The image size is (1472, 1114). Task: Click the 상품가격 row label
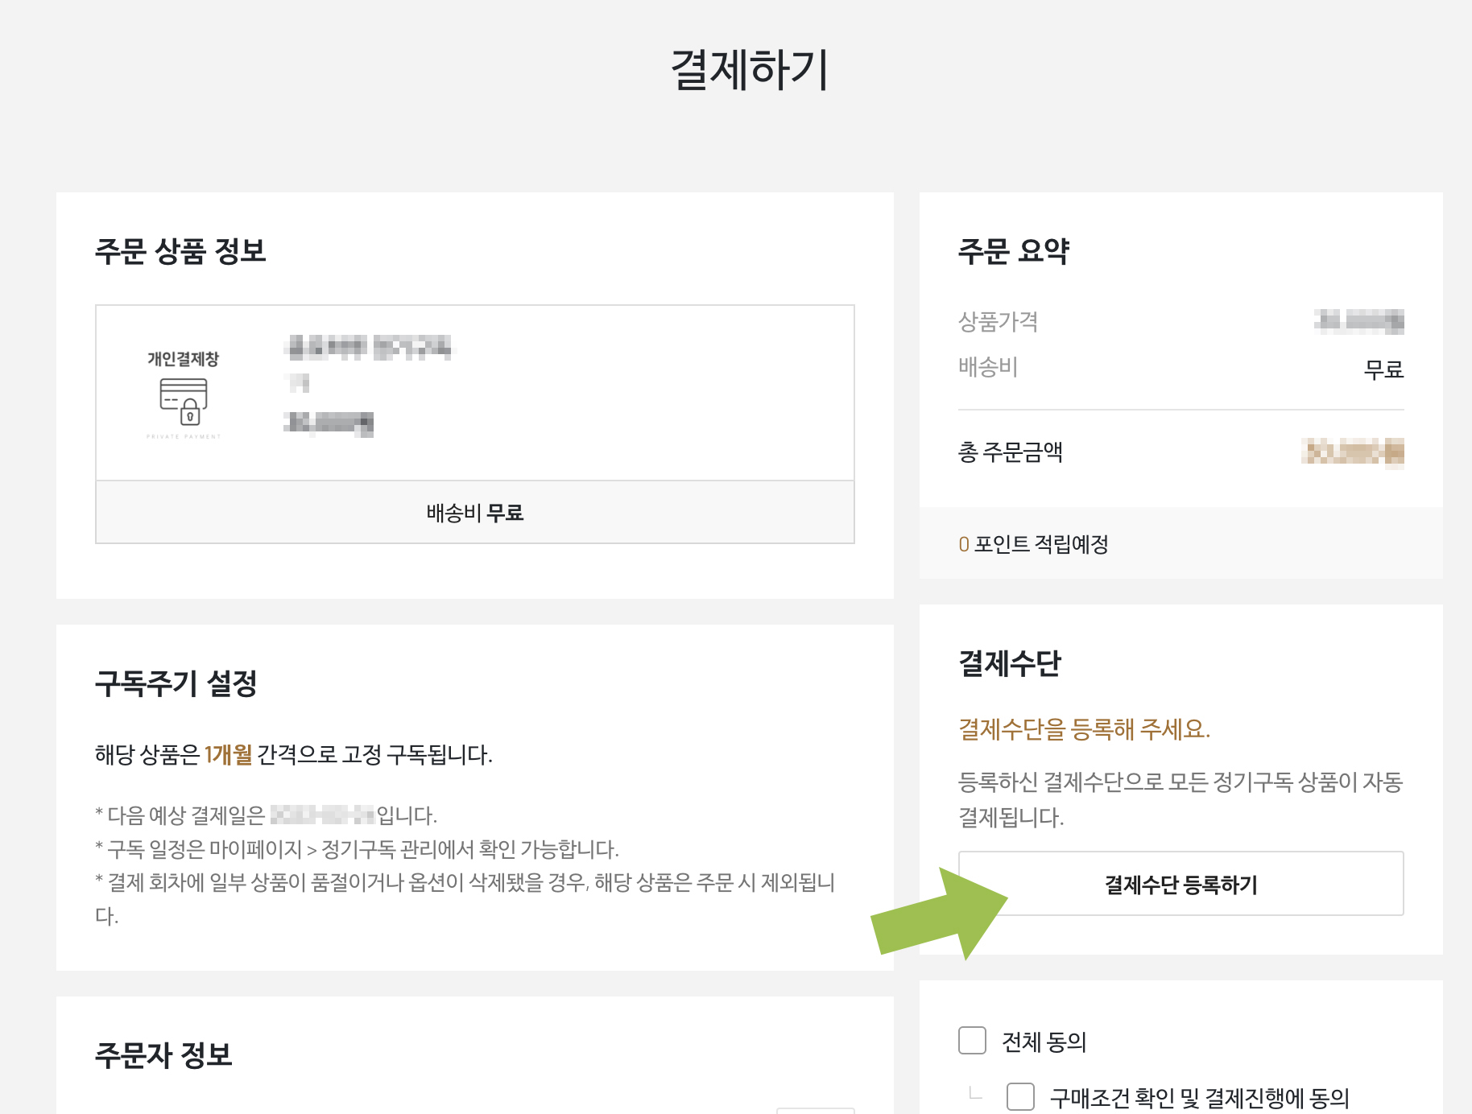point(998,322)
